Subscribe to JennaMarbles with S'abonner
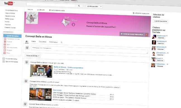Viewport: 181px width, 108px height. click(x=161, y=43)
